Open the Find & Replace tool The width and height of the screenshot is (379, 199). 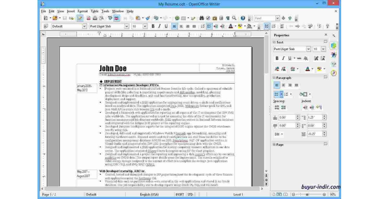(202, 18)
